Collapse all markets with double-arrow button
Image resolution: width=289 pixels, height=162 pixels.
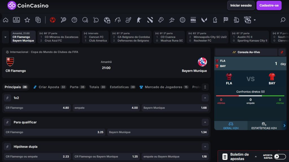click(205, 87)
